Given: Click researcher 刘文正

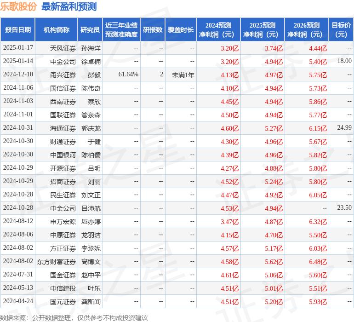Looking at the screenshot, I should pos(91,195).
